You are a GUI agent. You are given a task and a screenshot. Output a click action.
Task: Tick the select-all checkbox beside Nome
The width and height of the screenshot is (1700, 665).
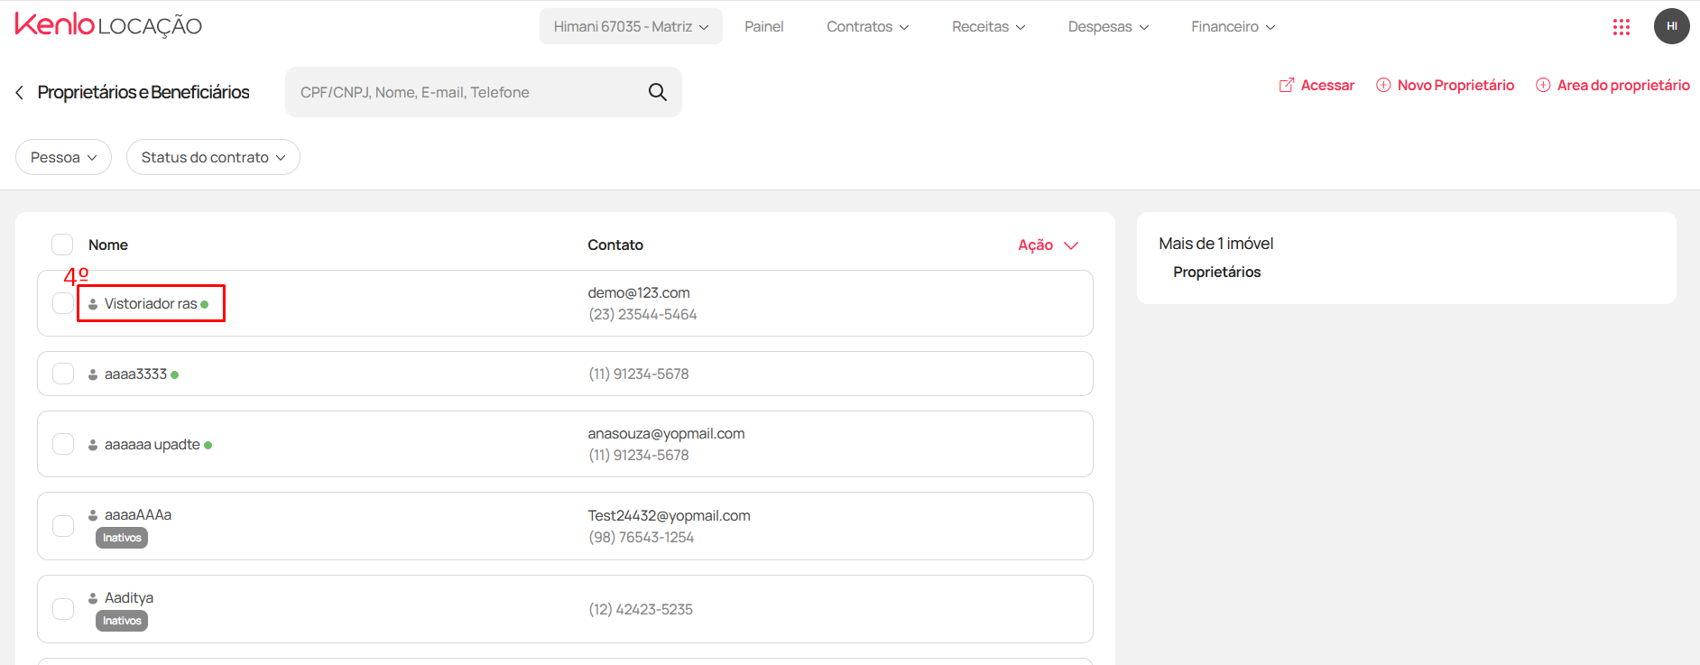click(x=62, y=245)
